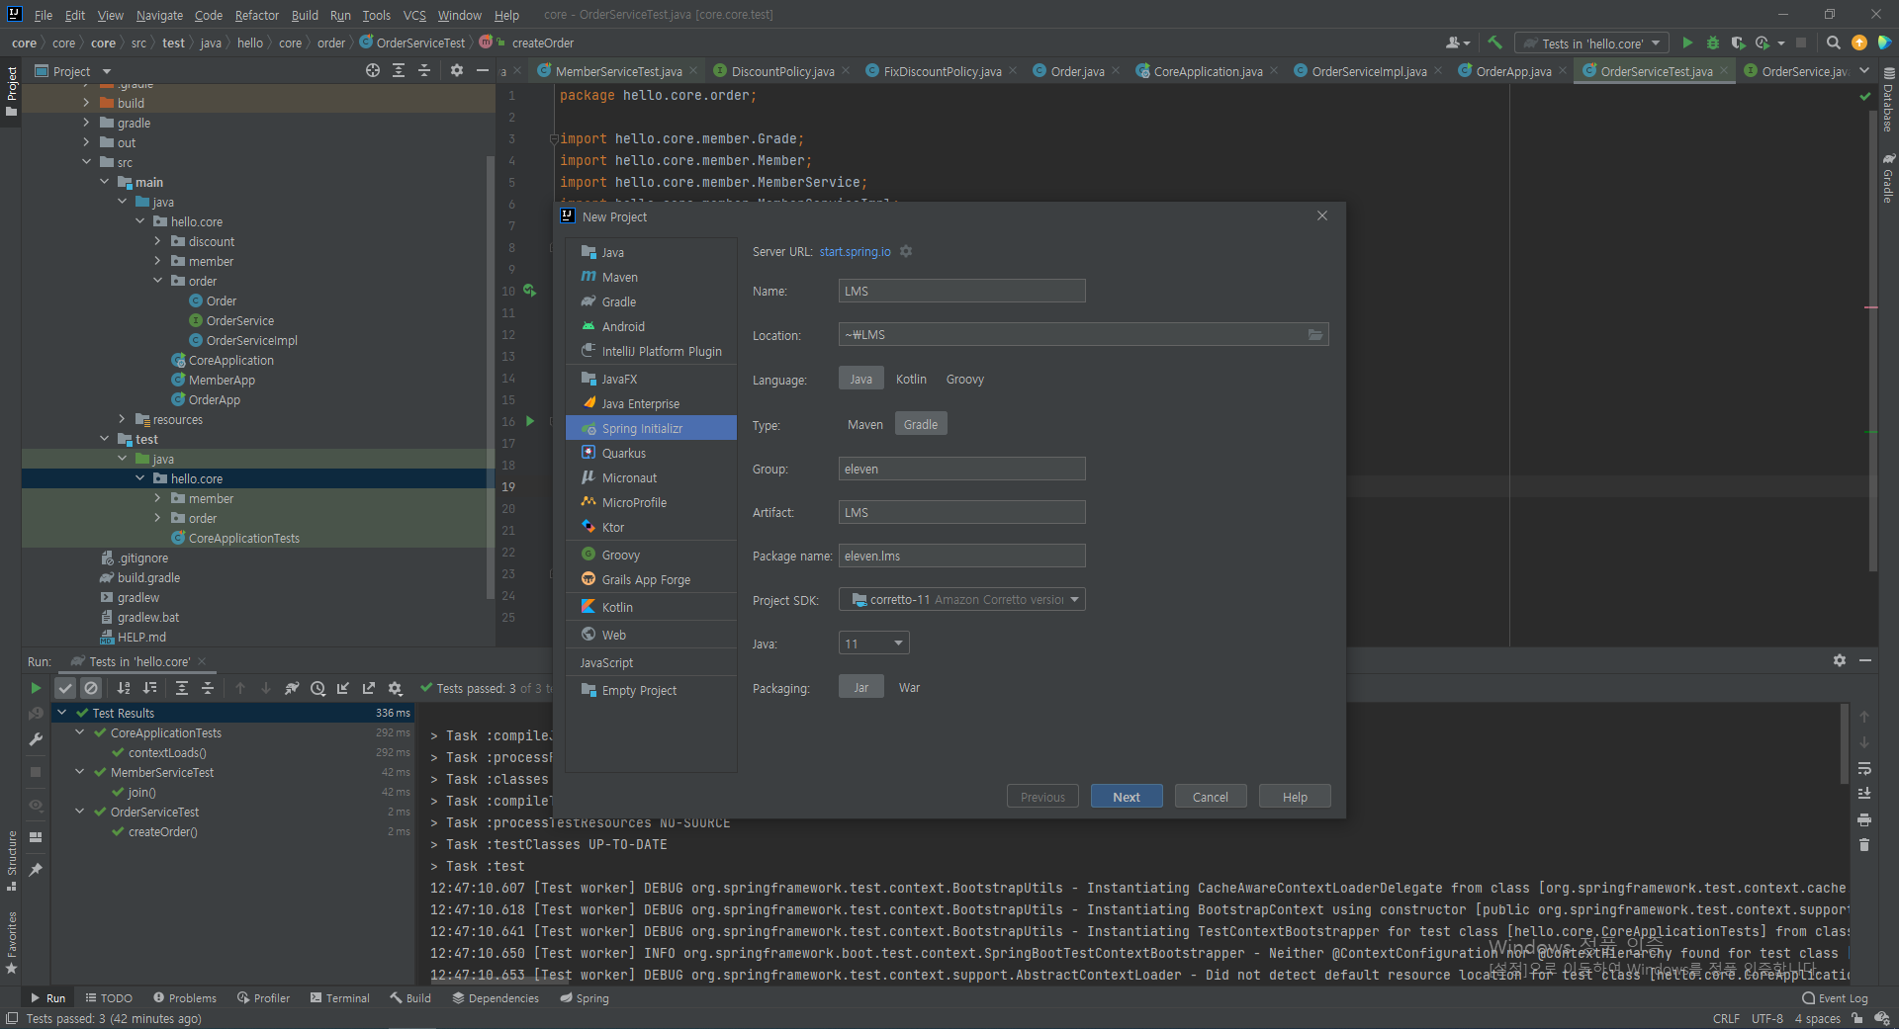Open the Terminal tool window tab

tap(339, 998)
